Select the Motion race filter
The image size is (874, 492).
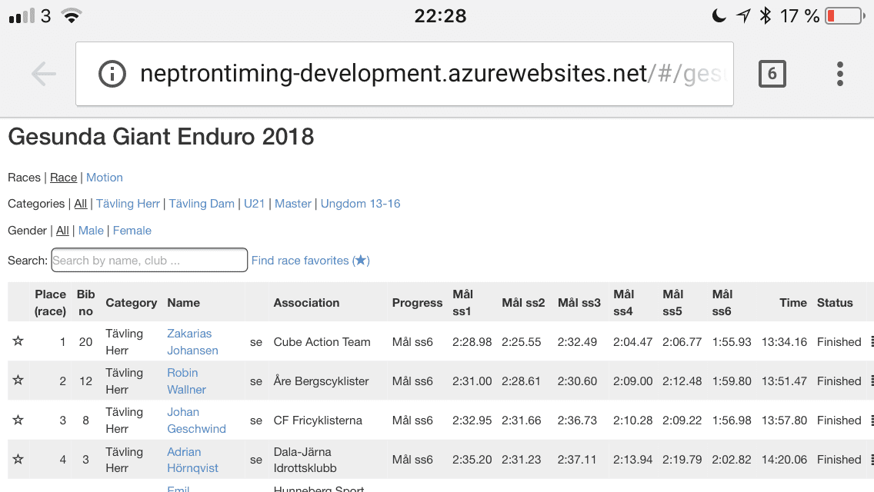tap(104, 177)
